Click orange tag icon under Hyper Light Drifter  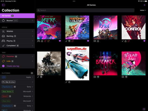pos(49,41)
